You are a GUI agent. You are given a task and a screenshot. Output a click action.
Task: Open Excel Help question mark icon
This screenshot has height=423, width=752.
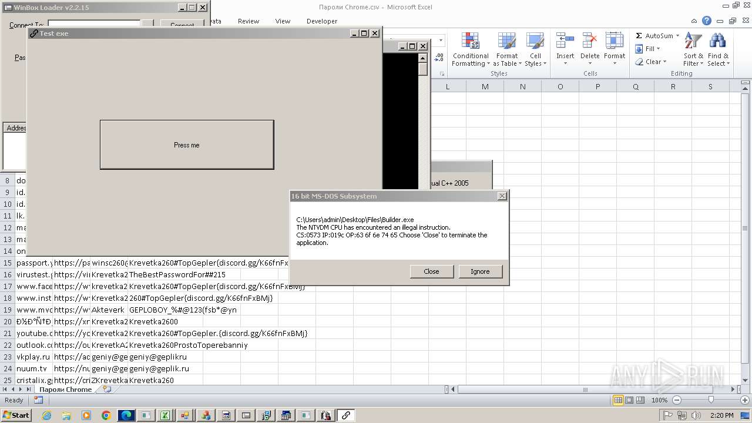coord(707,21)
